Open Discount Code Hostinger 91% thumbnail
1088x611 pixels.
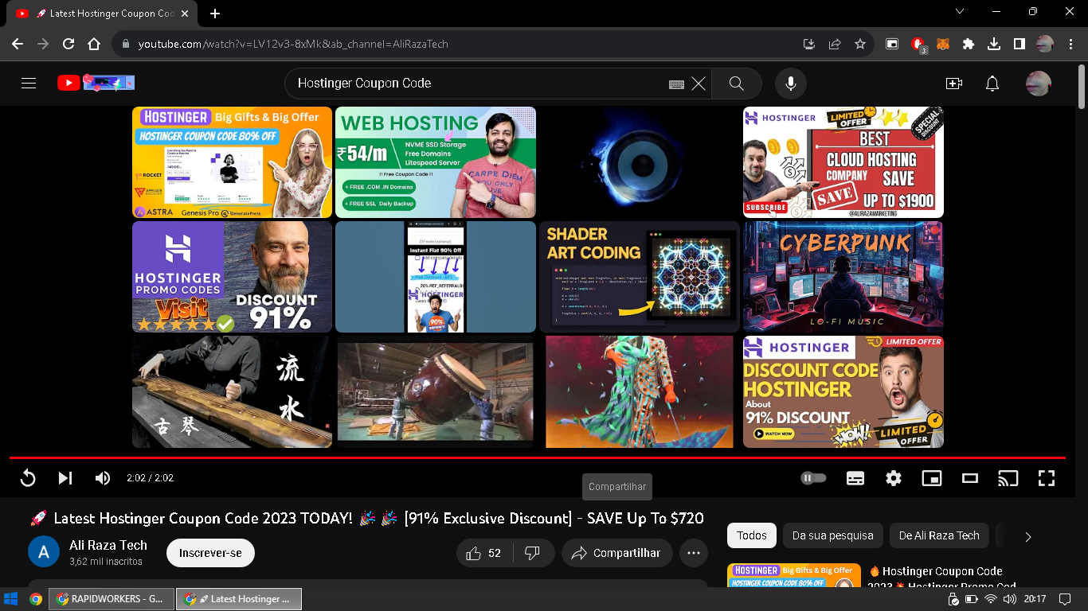pyautogui.click(x=843, y=391)
